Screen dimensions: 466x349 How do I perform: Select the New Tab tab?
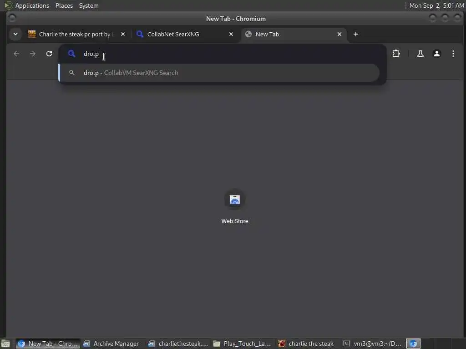(x=293, y=34)
